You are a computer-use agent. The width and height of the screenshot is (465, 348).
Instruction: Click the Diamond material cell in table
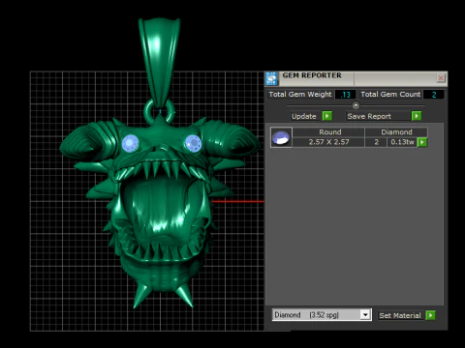coord(396,132)
